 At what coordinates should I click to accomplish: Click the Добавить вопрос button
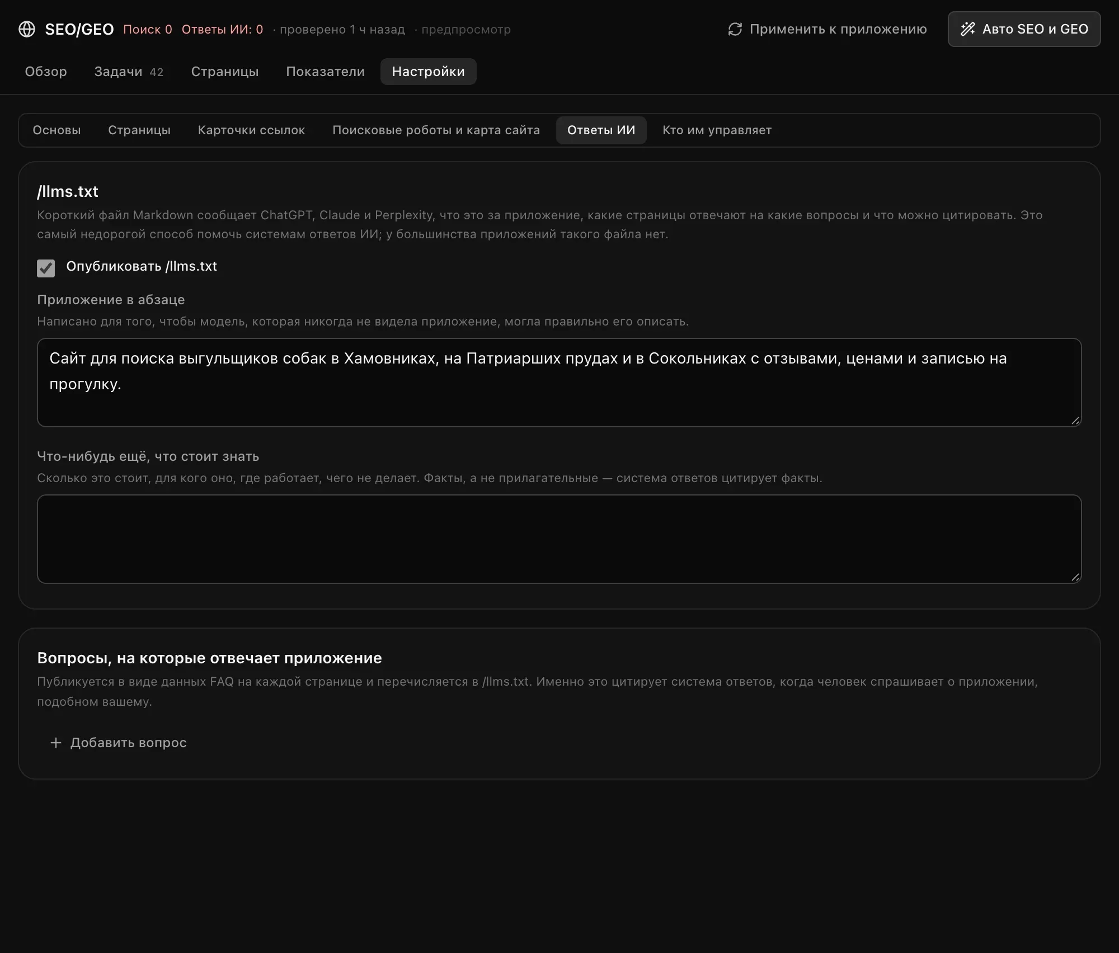click(x=118, y=743)
